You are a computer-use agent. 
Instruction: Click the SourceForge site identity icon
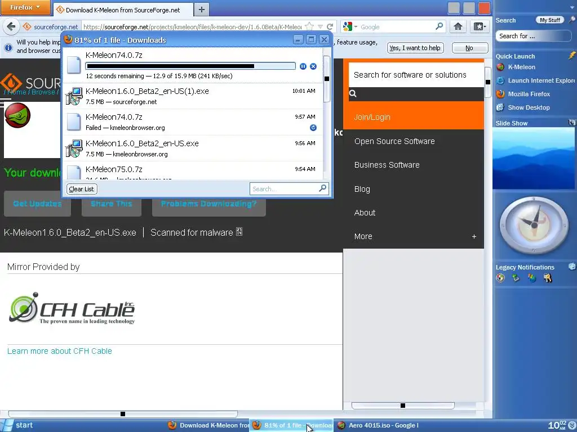point(27,26)
